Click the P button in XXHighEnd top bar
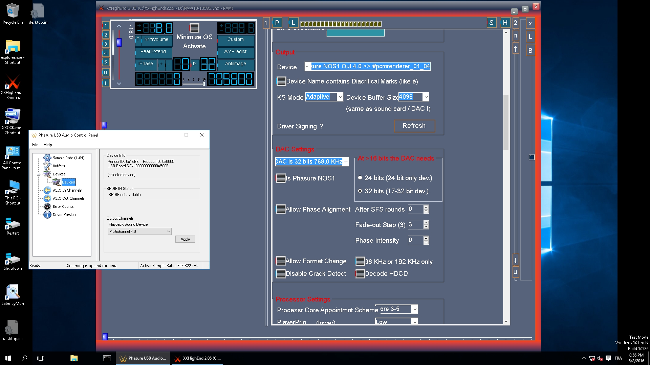Image resolution: width=650 pixels, height=365 pixels. 277,23
